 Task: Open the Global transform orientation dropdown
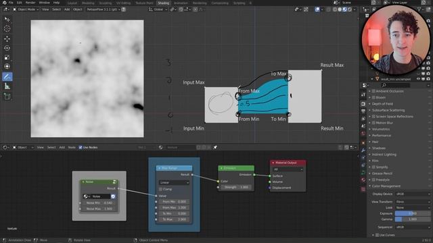tap(158, 9)
